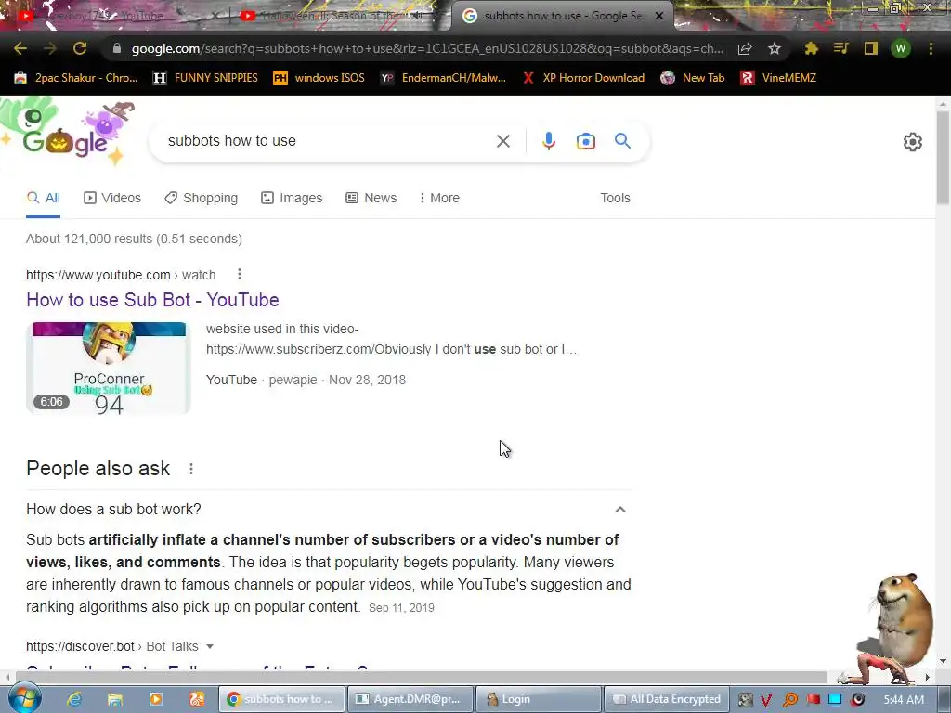The height and width of the screenshot is (713, 951).
Task: Switch to the Login taskbar window
Action: point(539,699)
